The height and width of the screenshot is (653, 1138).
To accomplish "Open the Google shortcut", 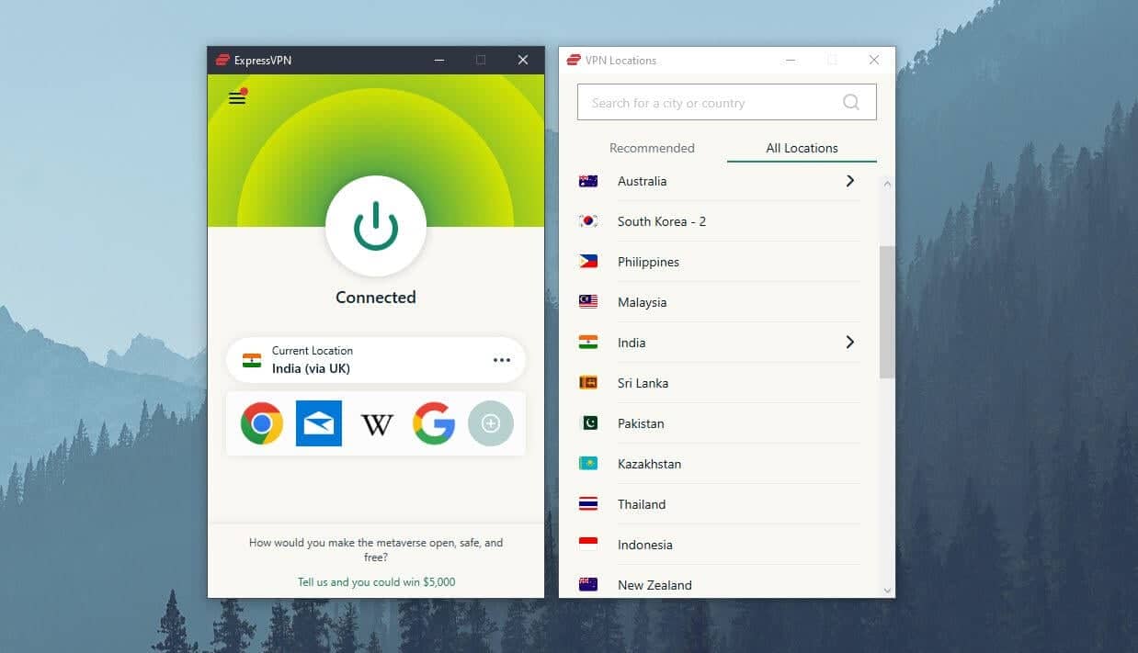I will [x=434, y=423].
